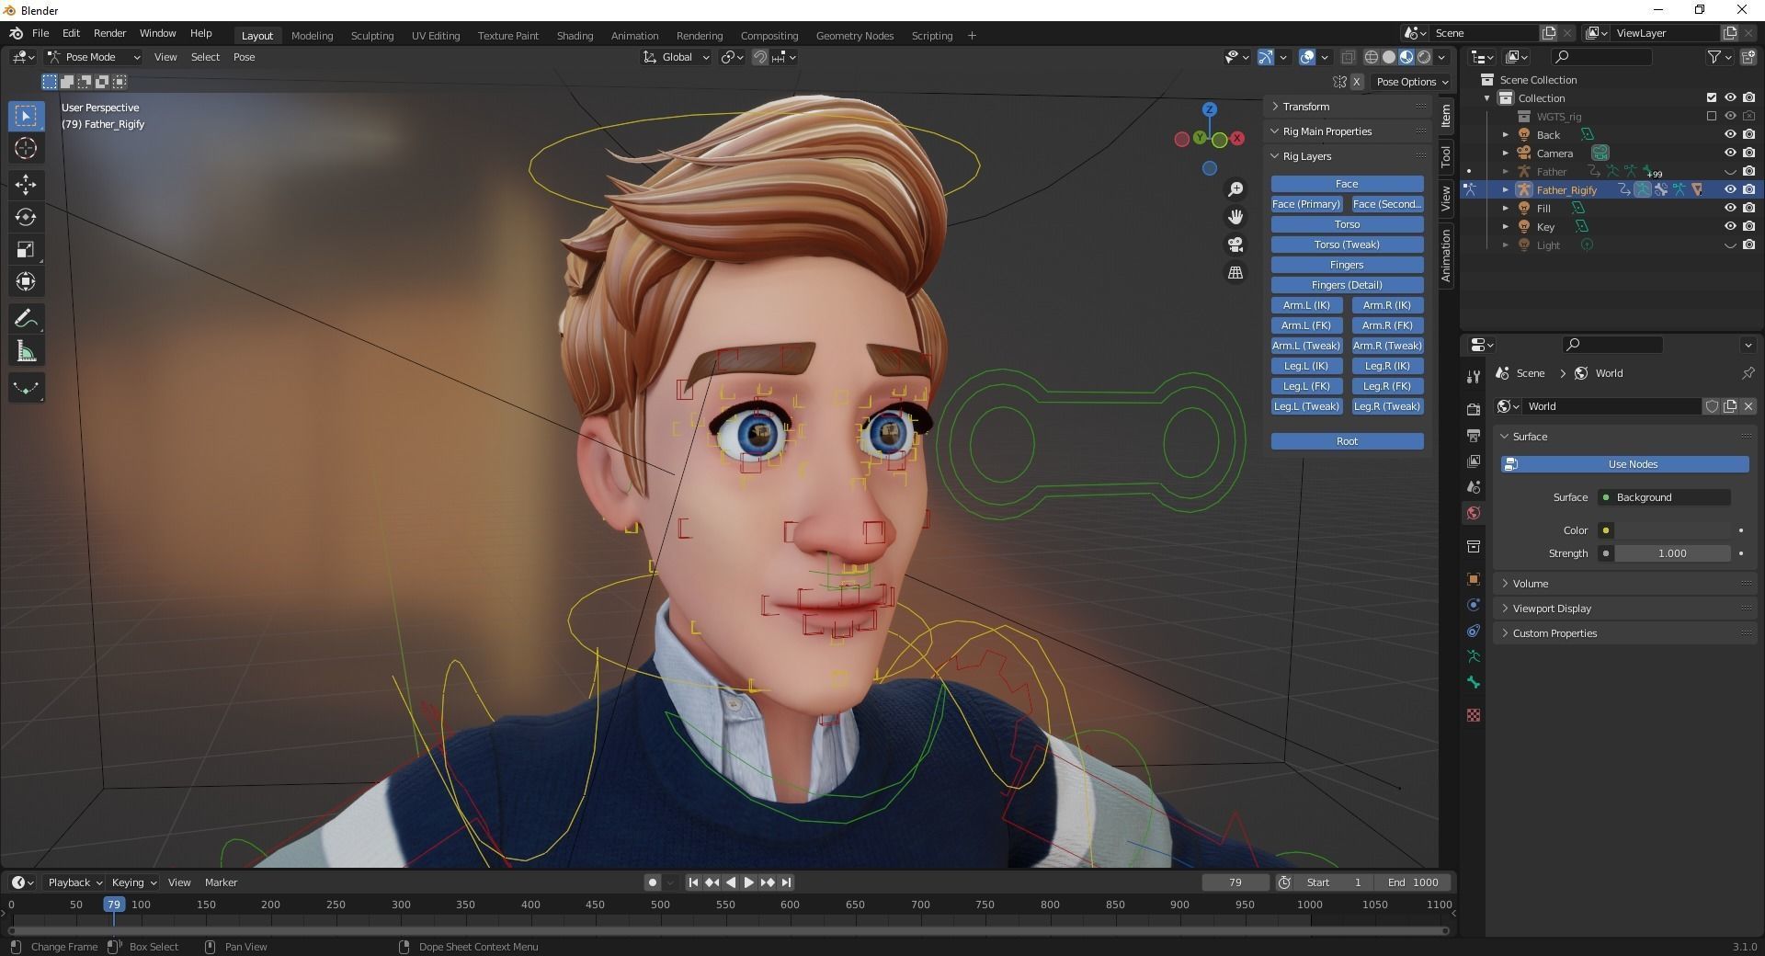The height and width of the screenshot is (956, 1765).
Task: Open the Marker menu in timeline
Action: [221, 882]
